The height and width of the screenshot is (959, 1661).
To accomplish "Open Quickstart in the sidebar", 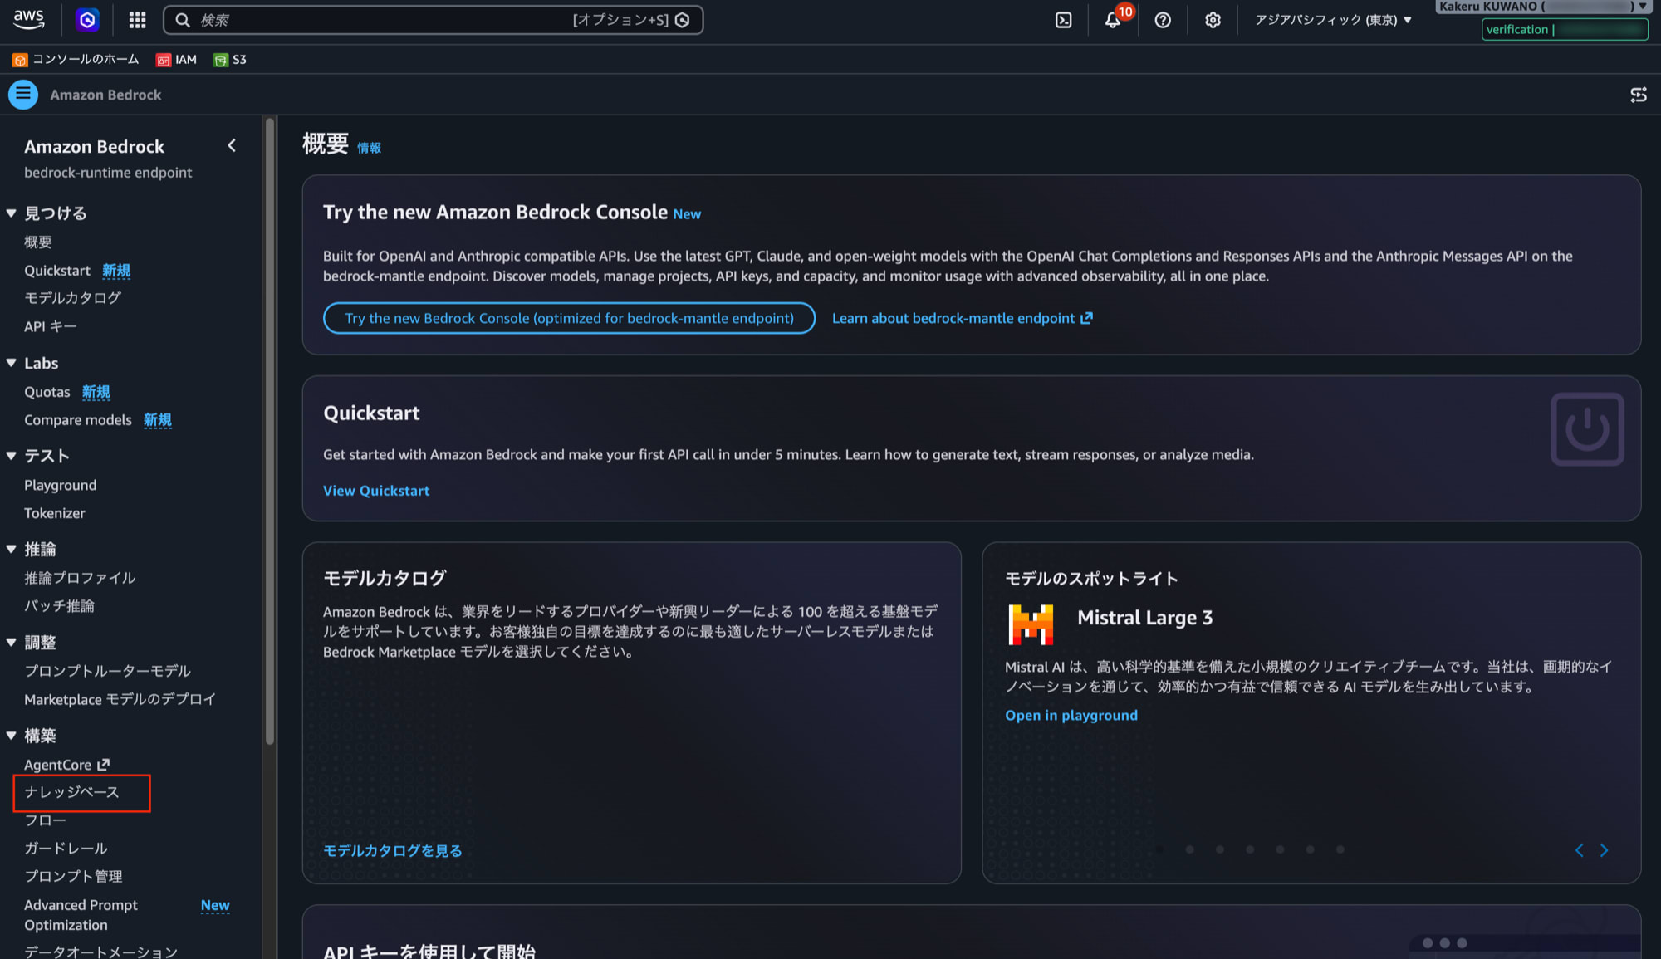I will pyautogui.click(x=57, y=271).
